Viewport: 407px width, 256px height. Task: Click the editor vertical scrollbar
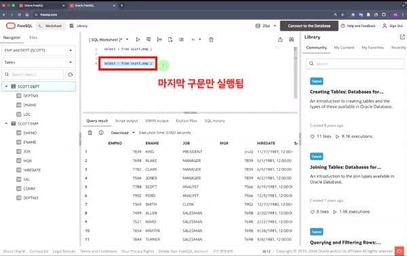(x=295, y=72)
